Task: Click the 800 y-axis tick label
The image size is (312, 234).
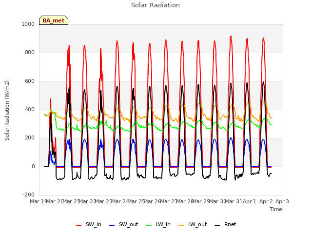Action: point(30,53)
